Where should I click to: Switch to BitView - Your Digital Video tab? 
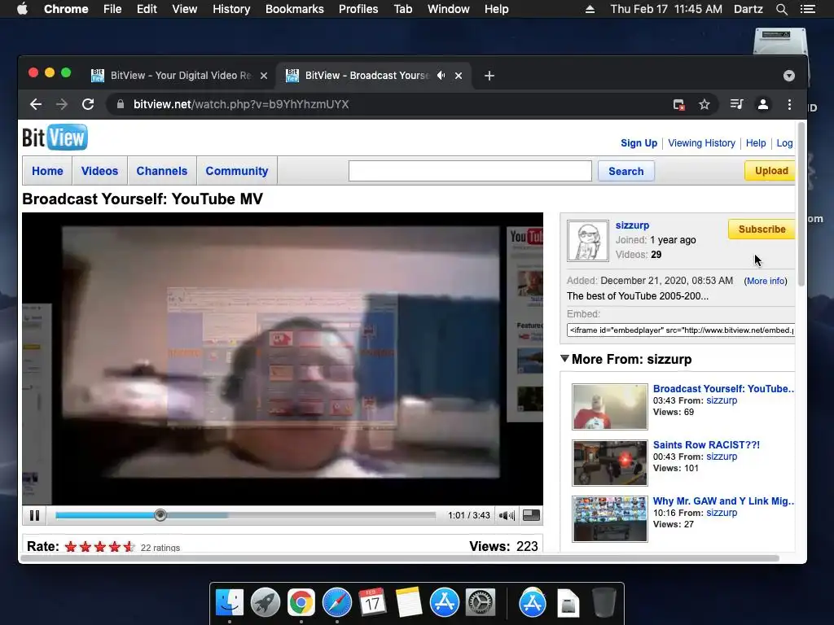tap(180, 76)
